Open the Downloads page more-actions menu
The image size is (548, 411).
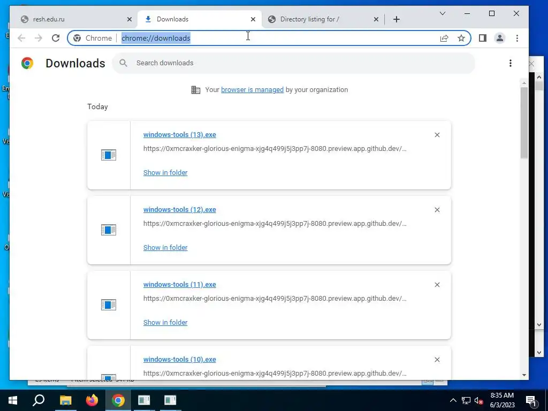[x=510, y=63]
